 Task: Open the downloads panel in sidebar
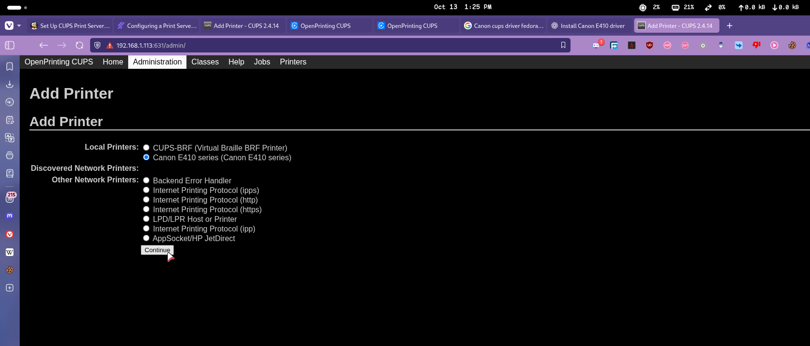9,84
